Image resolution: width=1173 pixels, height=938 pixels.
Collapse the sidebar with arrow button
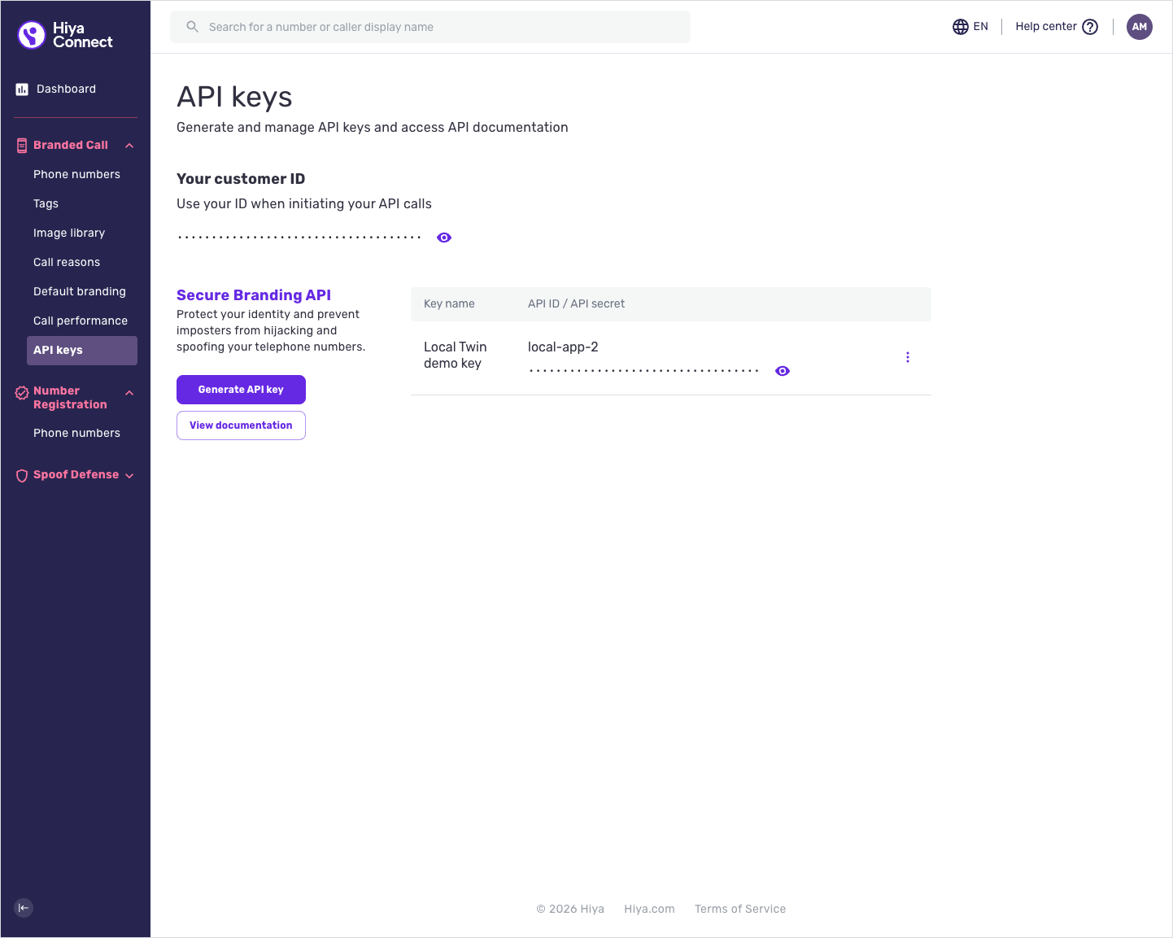coord(24,908)
